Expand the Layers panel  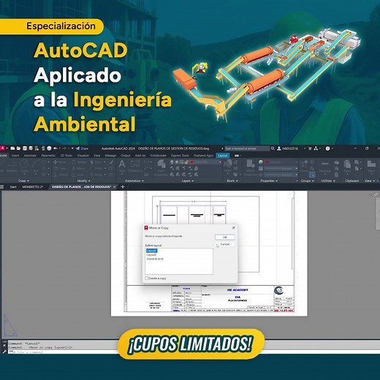(x=188, y=180)
